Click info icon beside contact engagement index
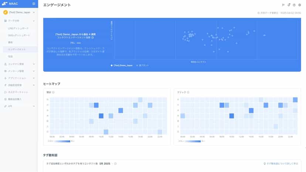This screenshot has width=306, height=172. pyautogui.click(x=93, y=37)
